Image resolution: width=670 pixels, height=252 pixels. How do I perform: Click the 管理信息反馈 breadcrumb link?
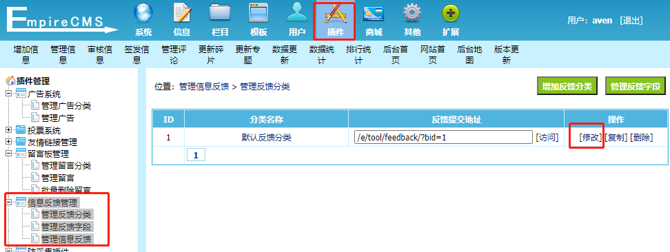click(x=204, y=87)
